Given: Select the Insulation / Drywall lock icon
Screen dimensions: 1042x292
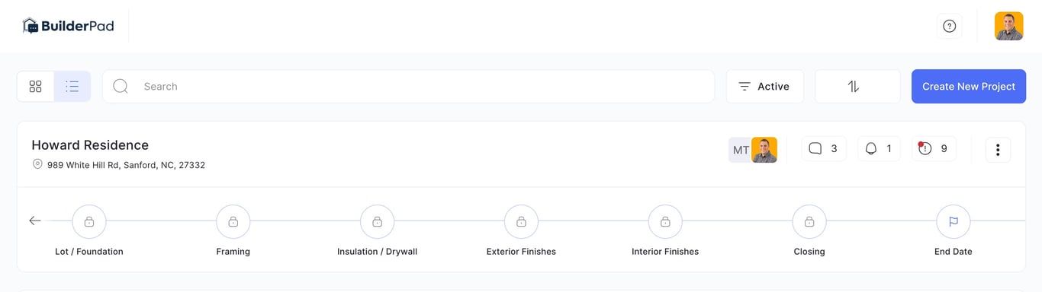Looking at the screenshot, I should (378, 222).
